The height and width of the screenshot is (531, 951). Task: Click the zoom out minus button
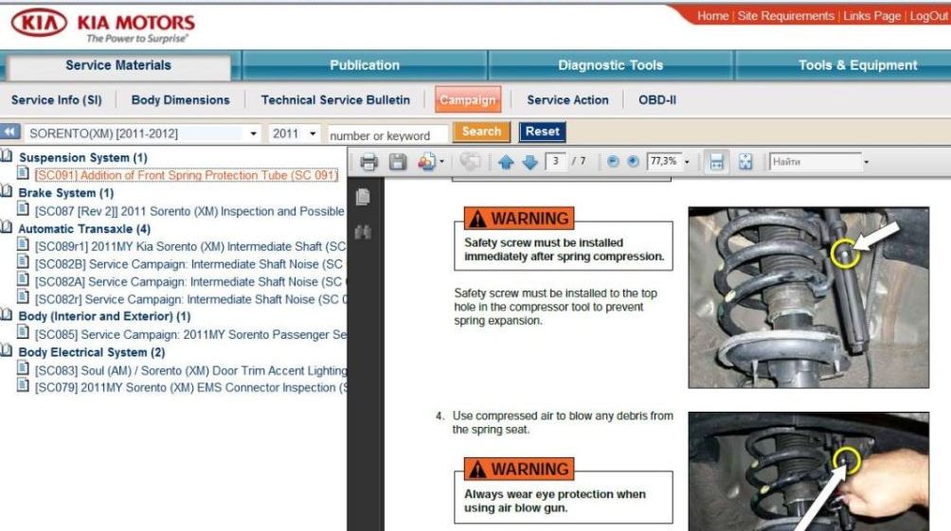614,162
